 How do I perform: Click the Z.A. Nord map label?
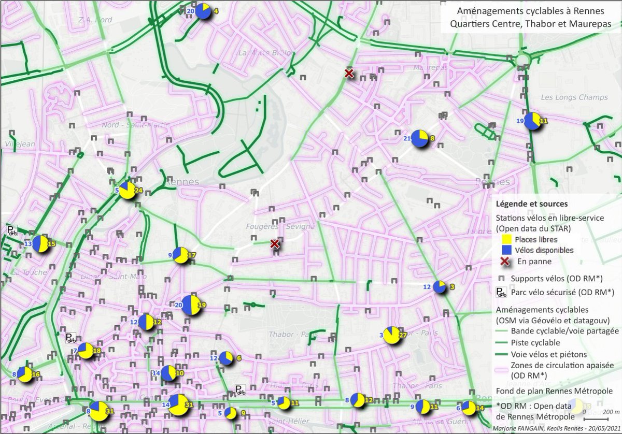tap(95, 20)
